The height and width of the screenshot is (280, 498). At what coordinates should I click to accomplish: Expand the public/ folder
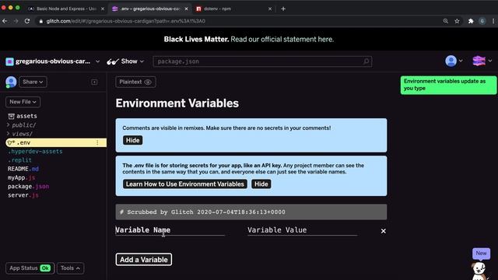[x=22, y=125]
